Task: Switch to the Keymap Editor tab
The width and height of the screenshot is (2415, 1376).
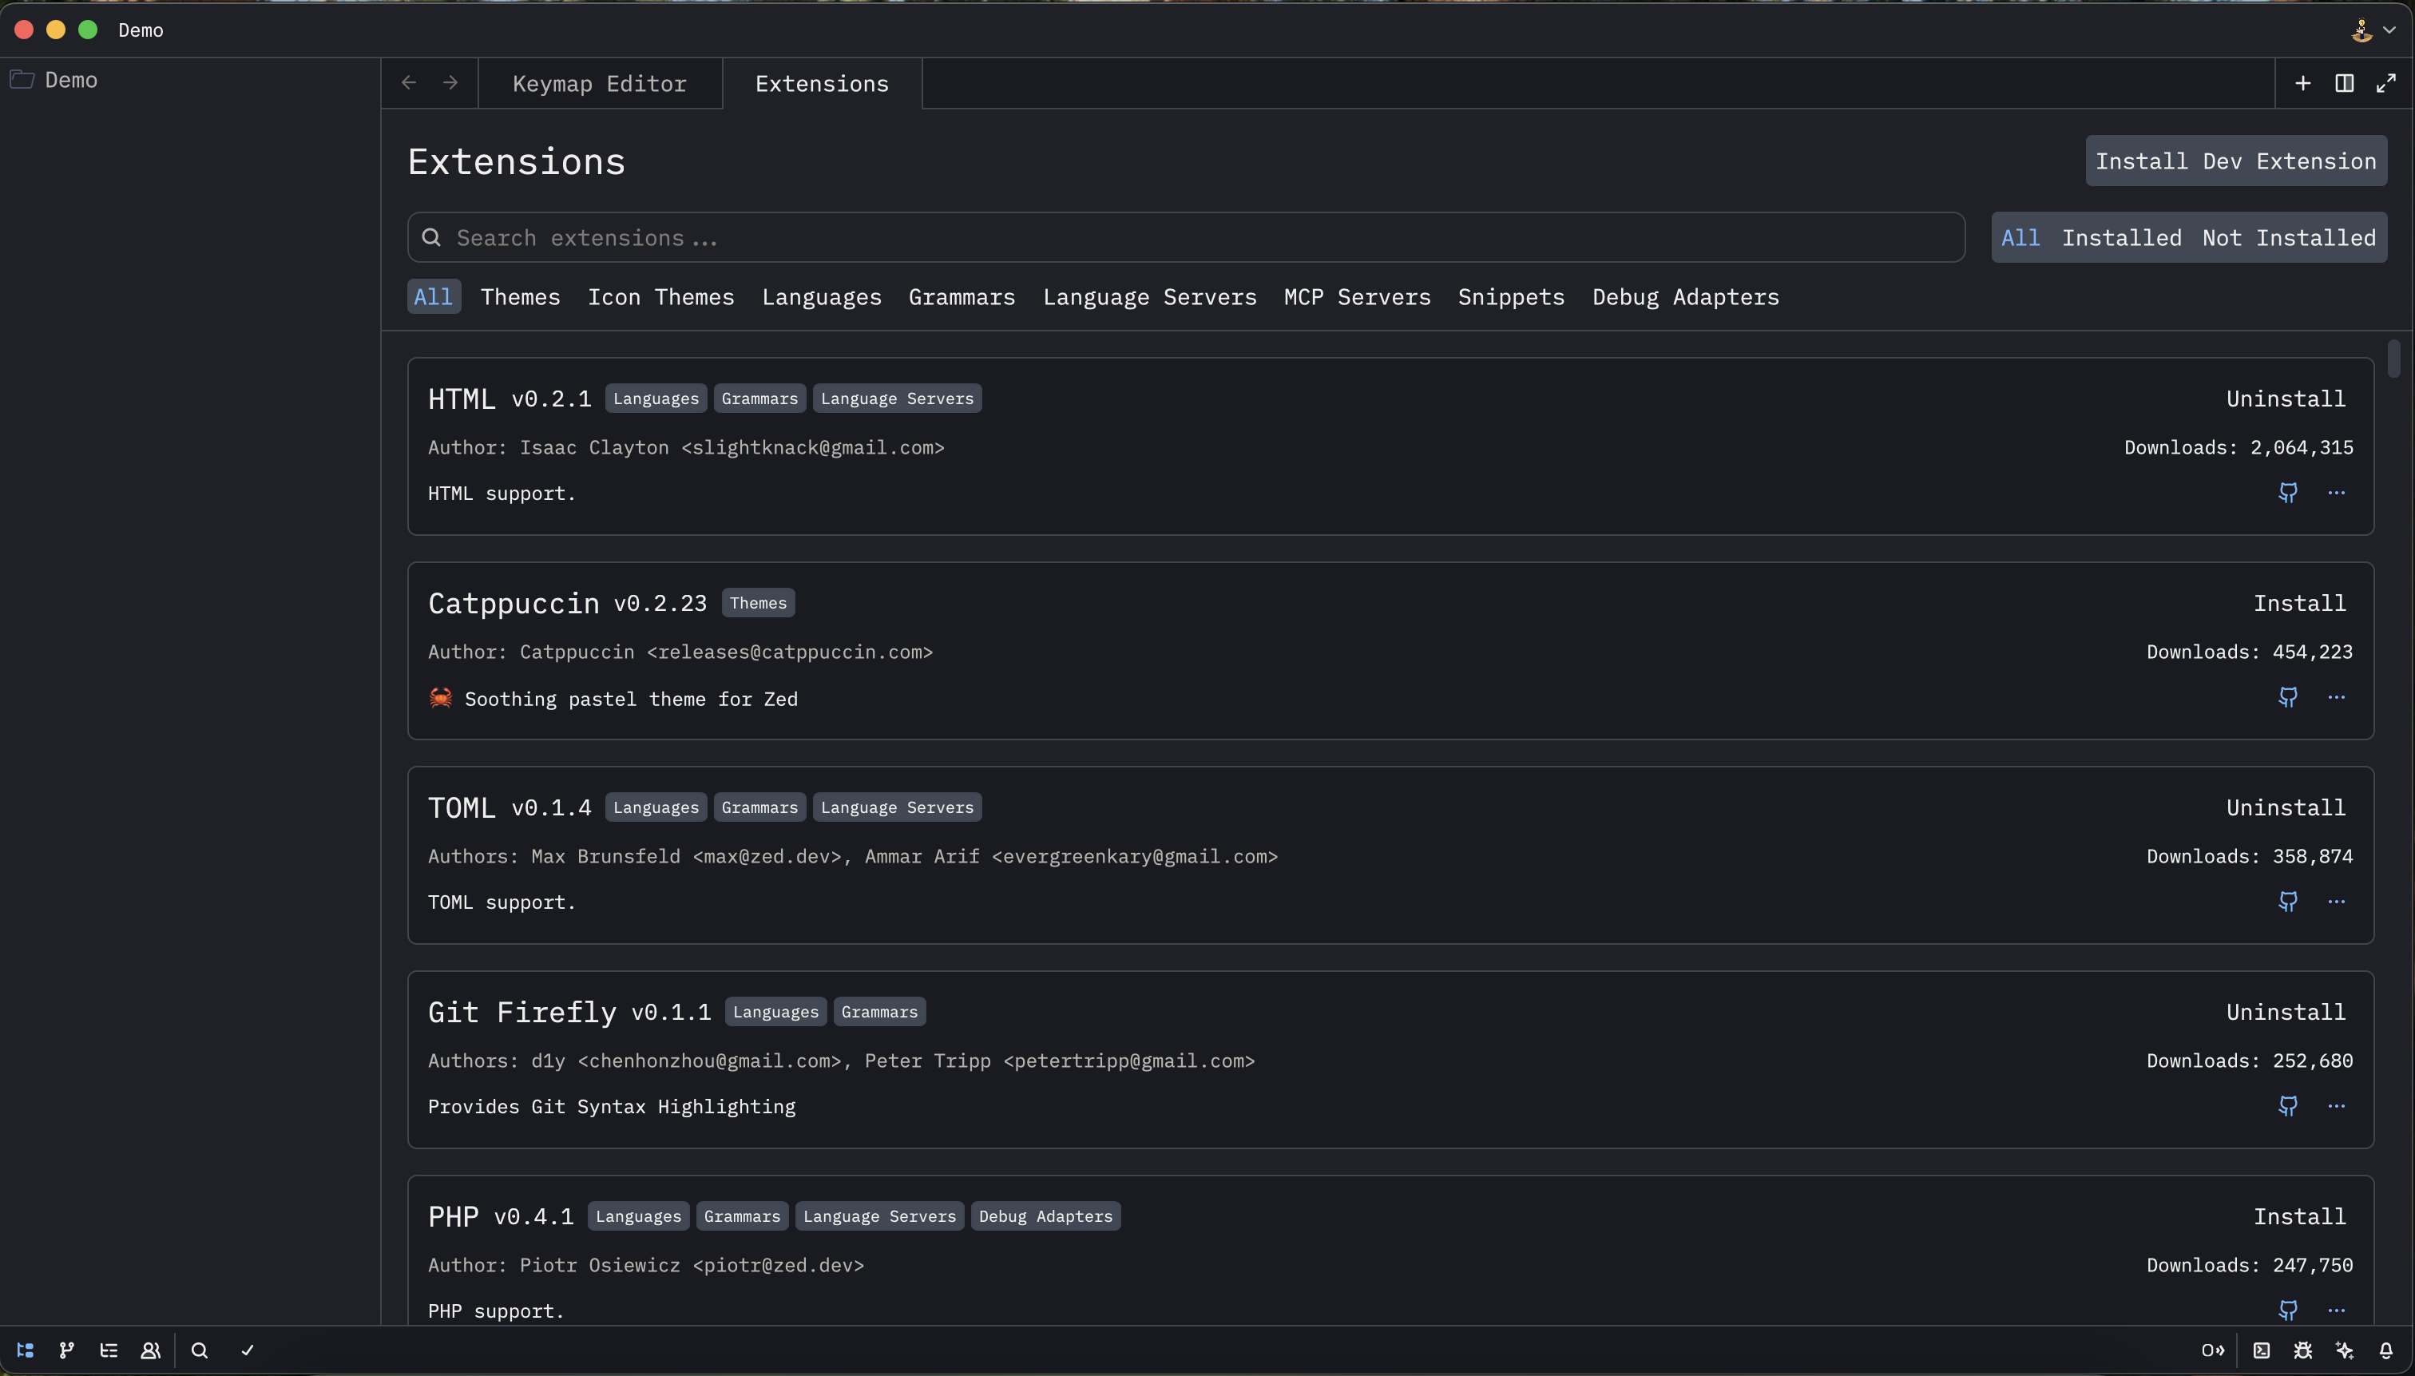Action: coord(601,83)
